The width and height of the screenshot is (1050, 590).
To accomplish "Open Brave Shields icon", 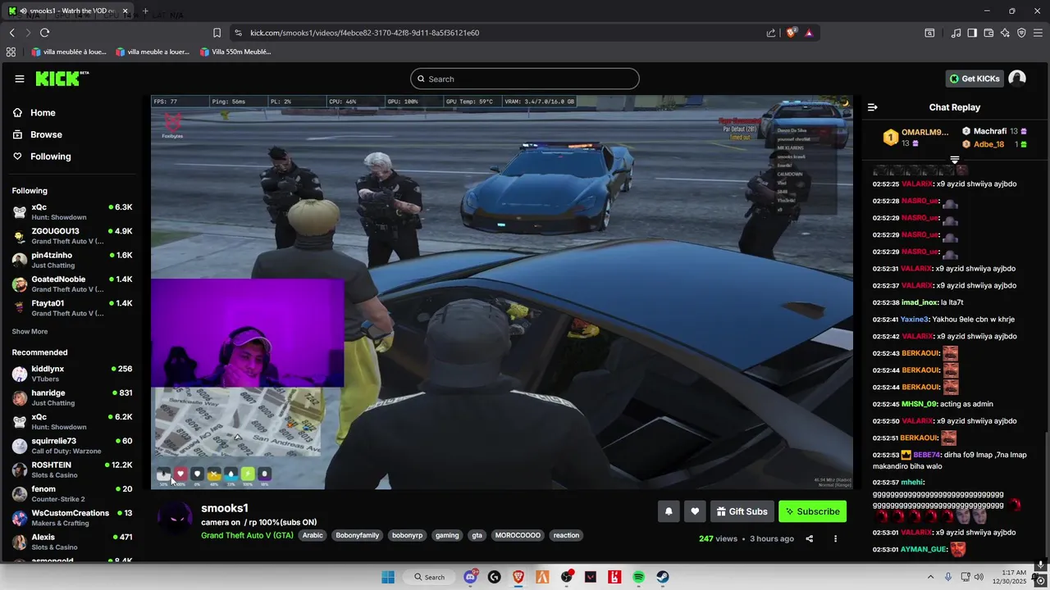I will coord(791,33).
